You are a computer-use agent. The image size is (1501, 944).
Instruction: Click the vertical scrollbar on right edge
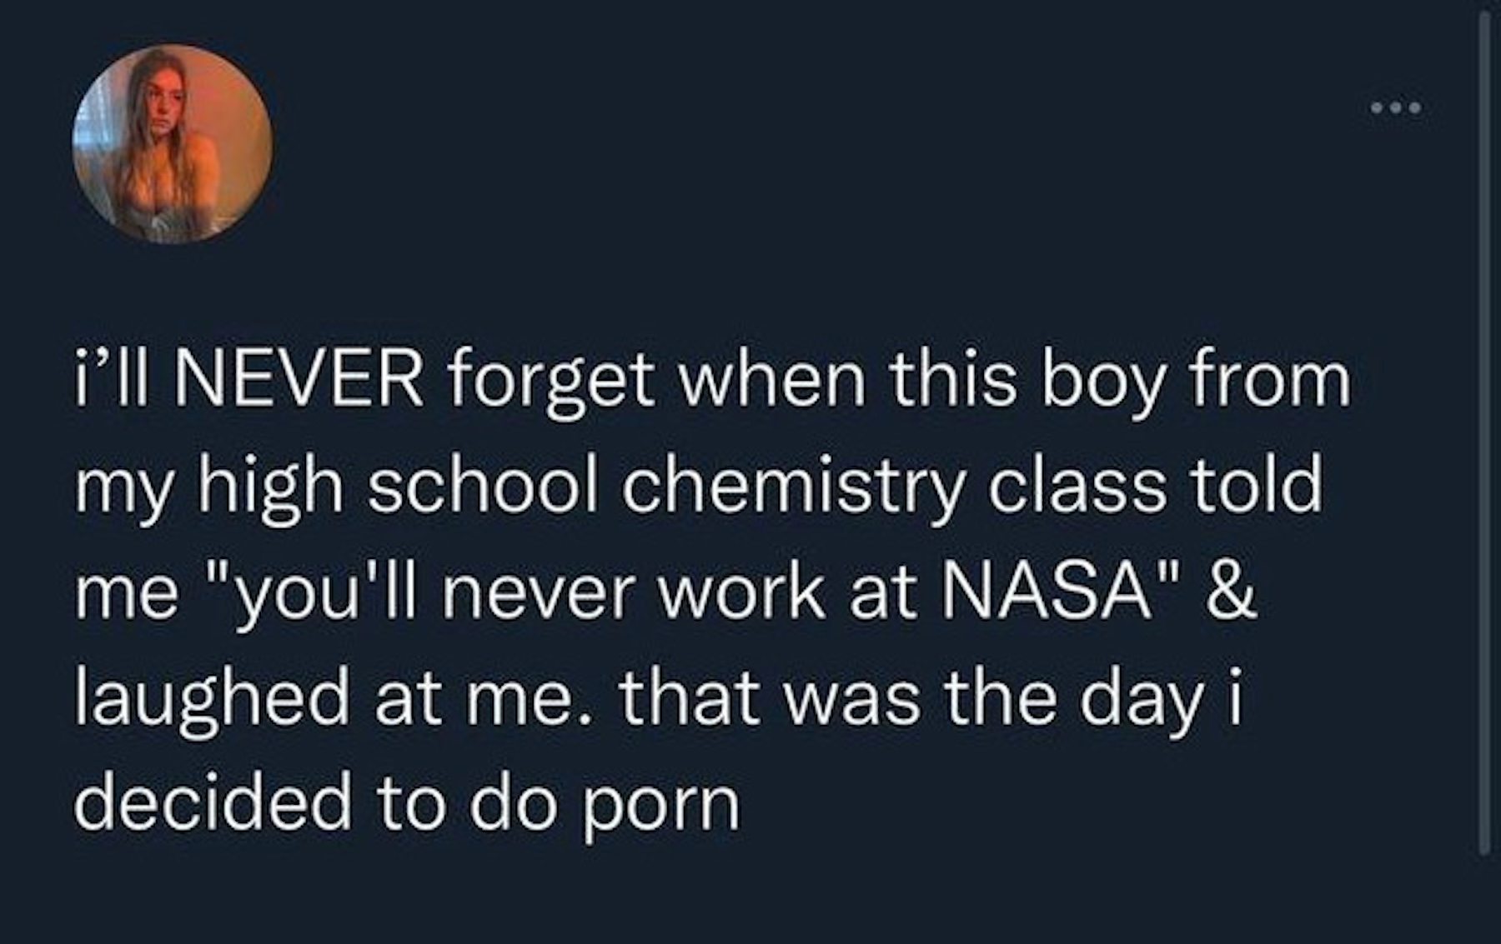(x=1483, y=433)
